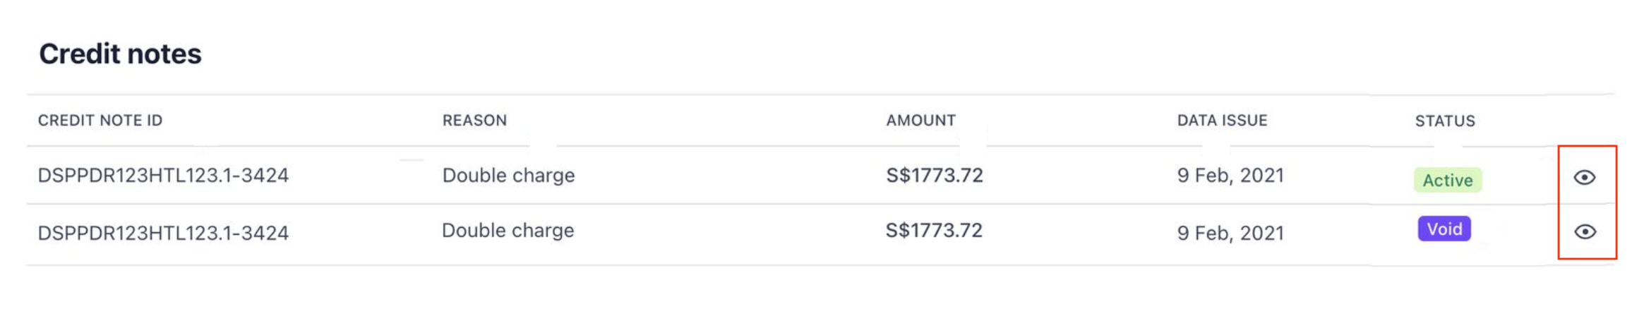
Task: Open the credit note ID in the Void row
Action: point(163,234)
